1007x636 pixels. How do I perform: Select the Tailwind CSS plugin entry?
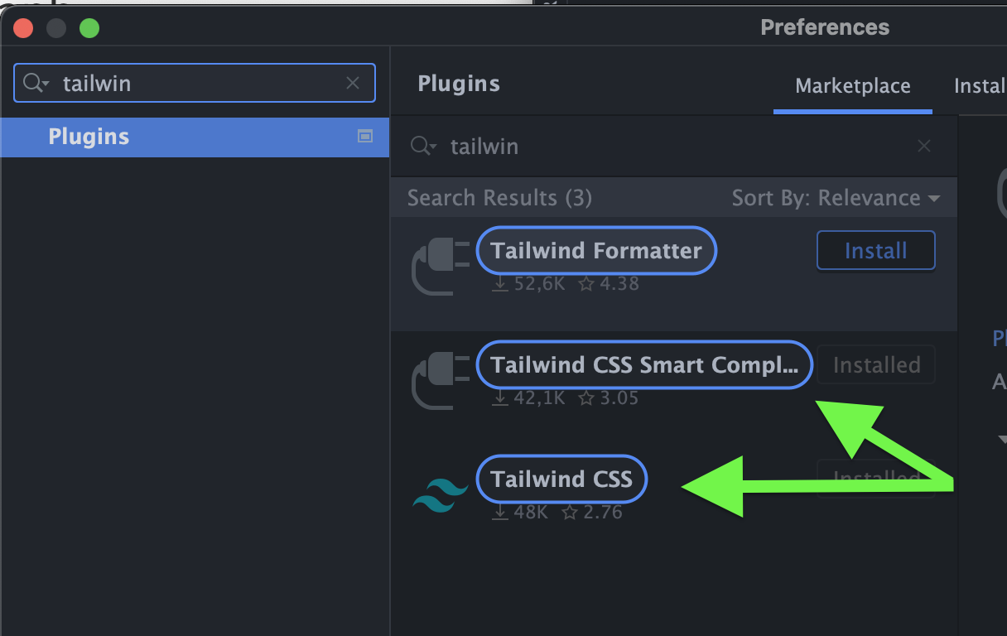[x=561, y=479]
